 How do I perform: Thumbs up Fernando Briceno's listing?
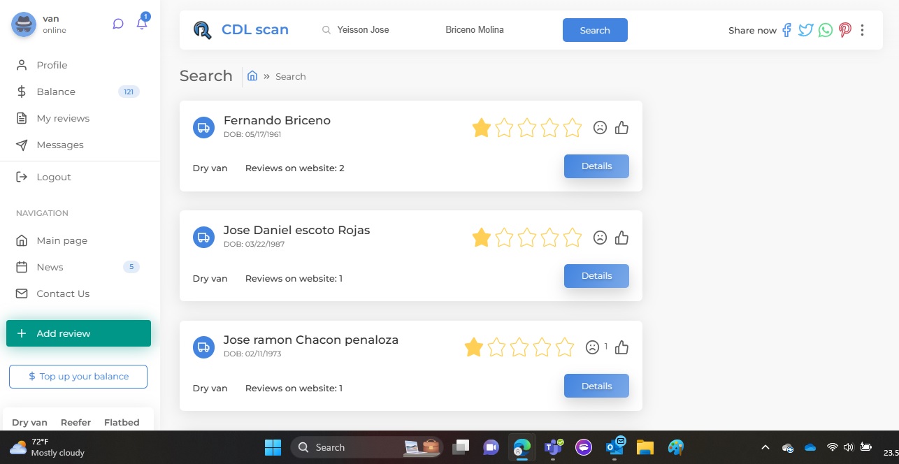621,128
